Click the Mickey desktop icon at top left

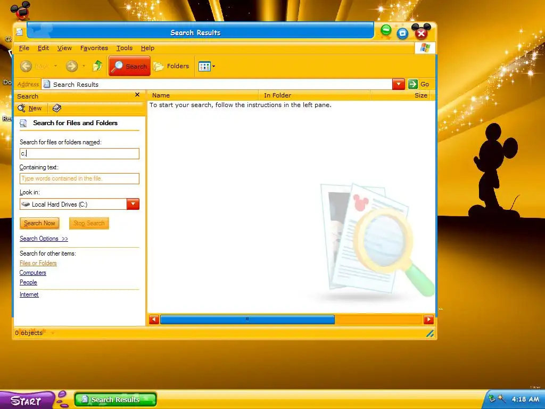coord(21,11)
